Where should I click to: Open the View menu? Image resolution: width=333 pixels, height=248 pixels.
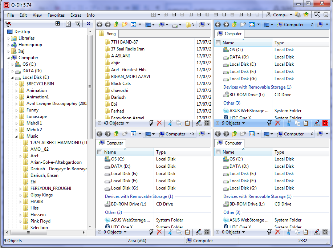37,15
